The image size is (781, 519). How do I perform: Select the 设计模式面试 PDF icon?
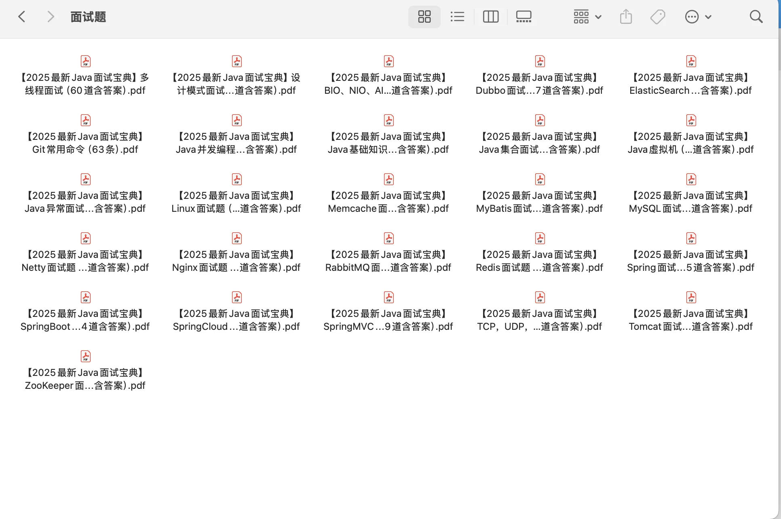(237, 61)
